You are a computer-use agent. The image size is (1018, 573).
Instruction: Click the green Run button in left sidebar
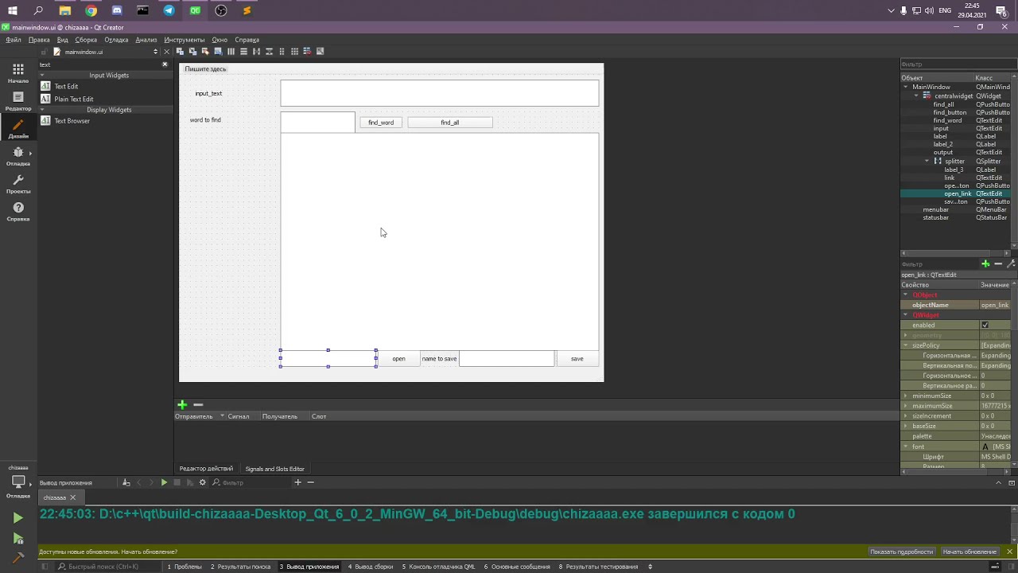pos(17,518)
